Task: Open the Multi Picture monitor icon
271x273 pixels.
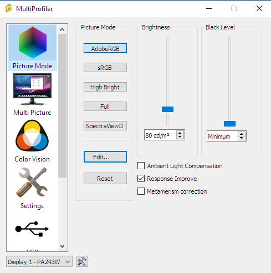Action: click(x=32, y=89)
